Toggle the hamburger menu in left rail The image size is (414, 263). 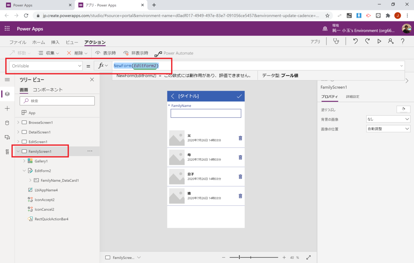click(7, 79)
